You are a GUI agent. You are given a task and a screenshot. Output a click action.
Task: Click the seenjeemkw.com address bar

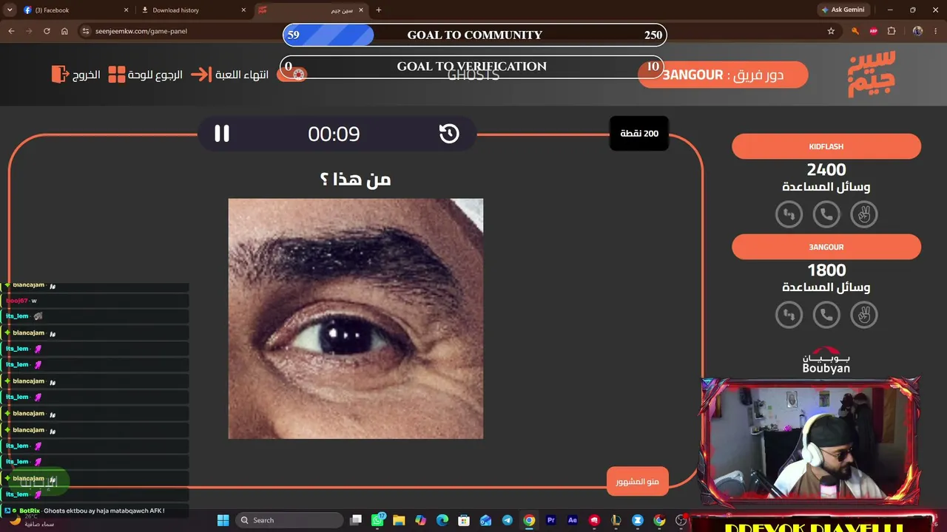pos(459,31)
